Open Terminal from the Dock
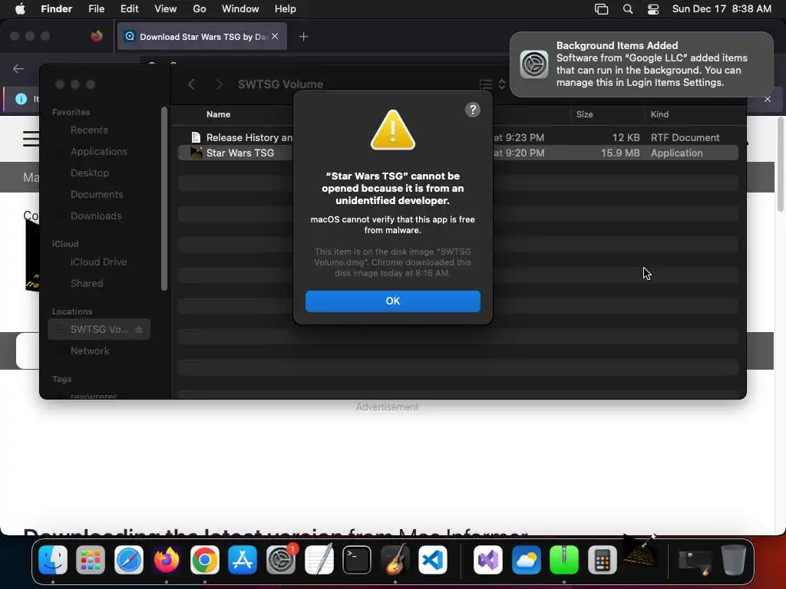Screen dimensions: 786x589 [x=357, y=559]
